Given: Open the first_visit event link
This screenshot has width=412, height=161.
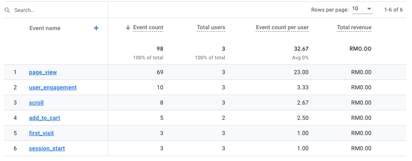Looking at the screenshot, I should click(41, 133).
